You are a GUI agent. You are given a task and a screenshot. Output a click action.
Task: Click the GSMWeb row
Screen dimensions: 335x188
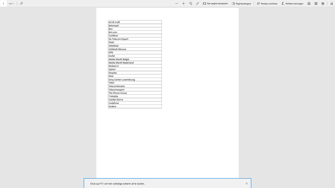pos(134,46)
